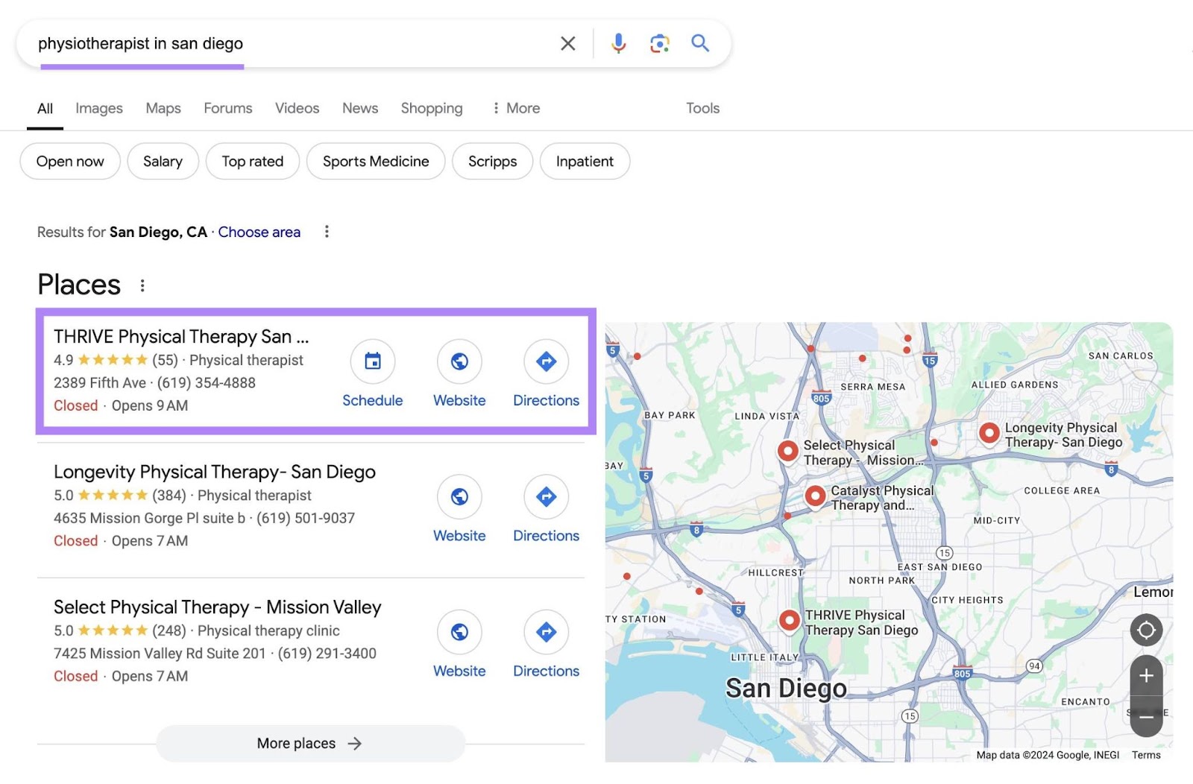Viewport: 1193px width, 784px height.
Task: Apply the Scripps filter chip
Action: pyautogui.click(x=492, y=161)
